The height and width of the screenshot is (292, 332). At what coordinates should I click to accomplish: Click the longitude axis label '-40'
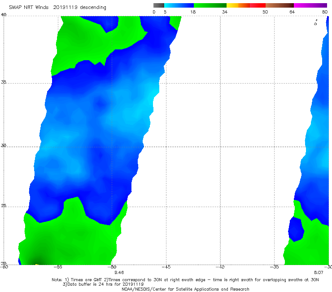(220, 267)
